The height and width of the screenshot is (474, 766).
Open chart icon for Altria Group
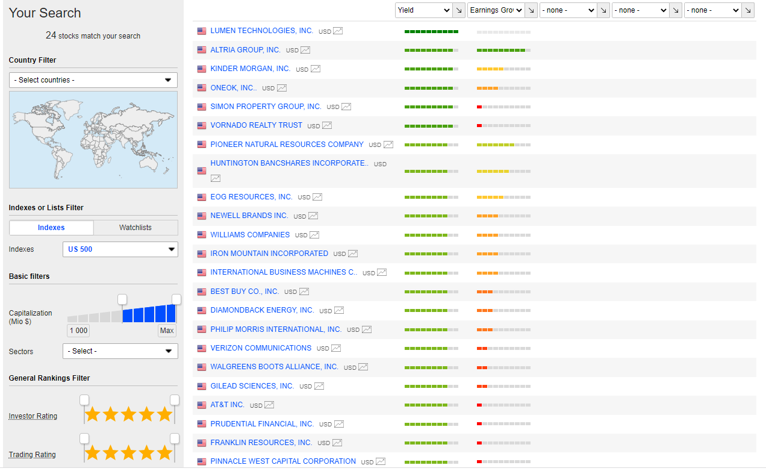[x=305, y=50]
